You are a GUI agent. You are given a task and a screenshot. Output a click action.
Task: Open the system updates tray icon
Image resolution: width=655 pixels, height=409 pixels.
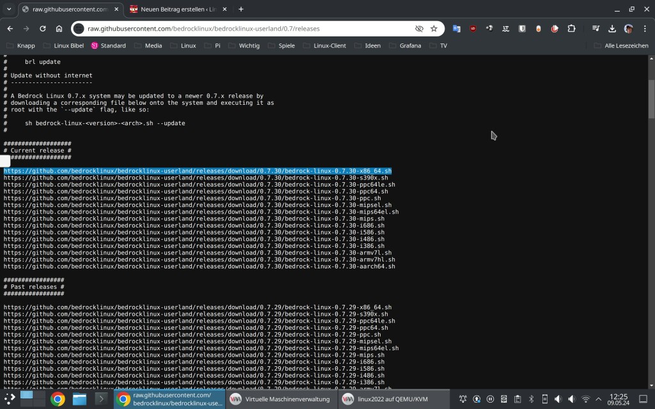point(476,399)
